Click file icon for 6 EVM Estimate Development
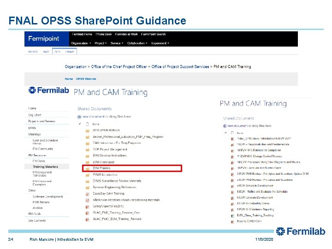Viewport: 332px width, 249px height. (x=232, y=198)
